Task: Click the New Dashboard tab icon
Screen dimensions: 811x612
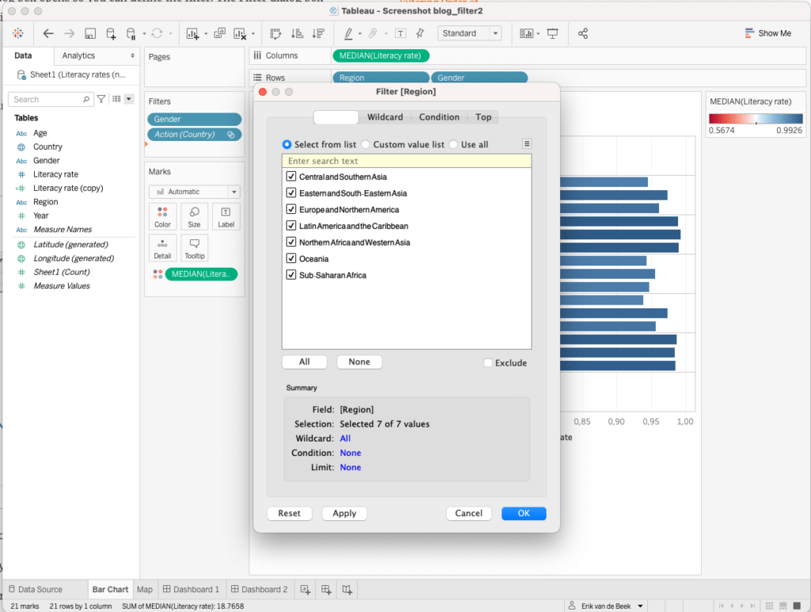Action: pos(326,590)
